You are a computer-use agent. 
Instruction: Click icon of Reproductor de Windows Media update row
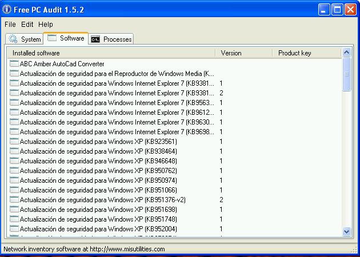[14, 74]
